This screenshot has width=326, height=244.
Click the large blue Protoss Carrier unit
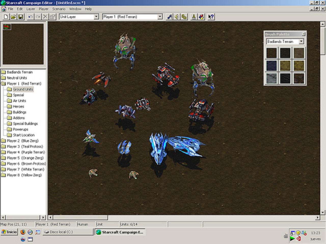[x=158, y=148]
